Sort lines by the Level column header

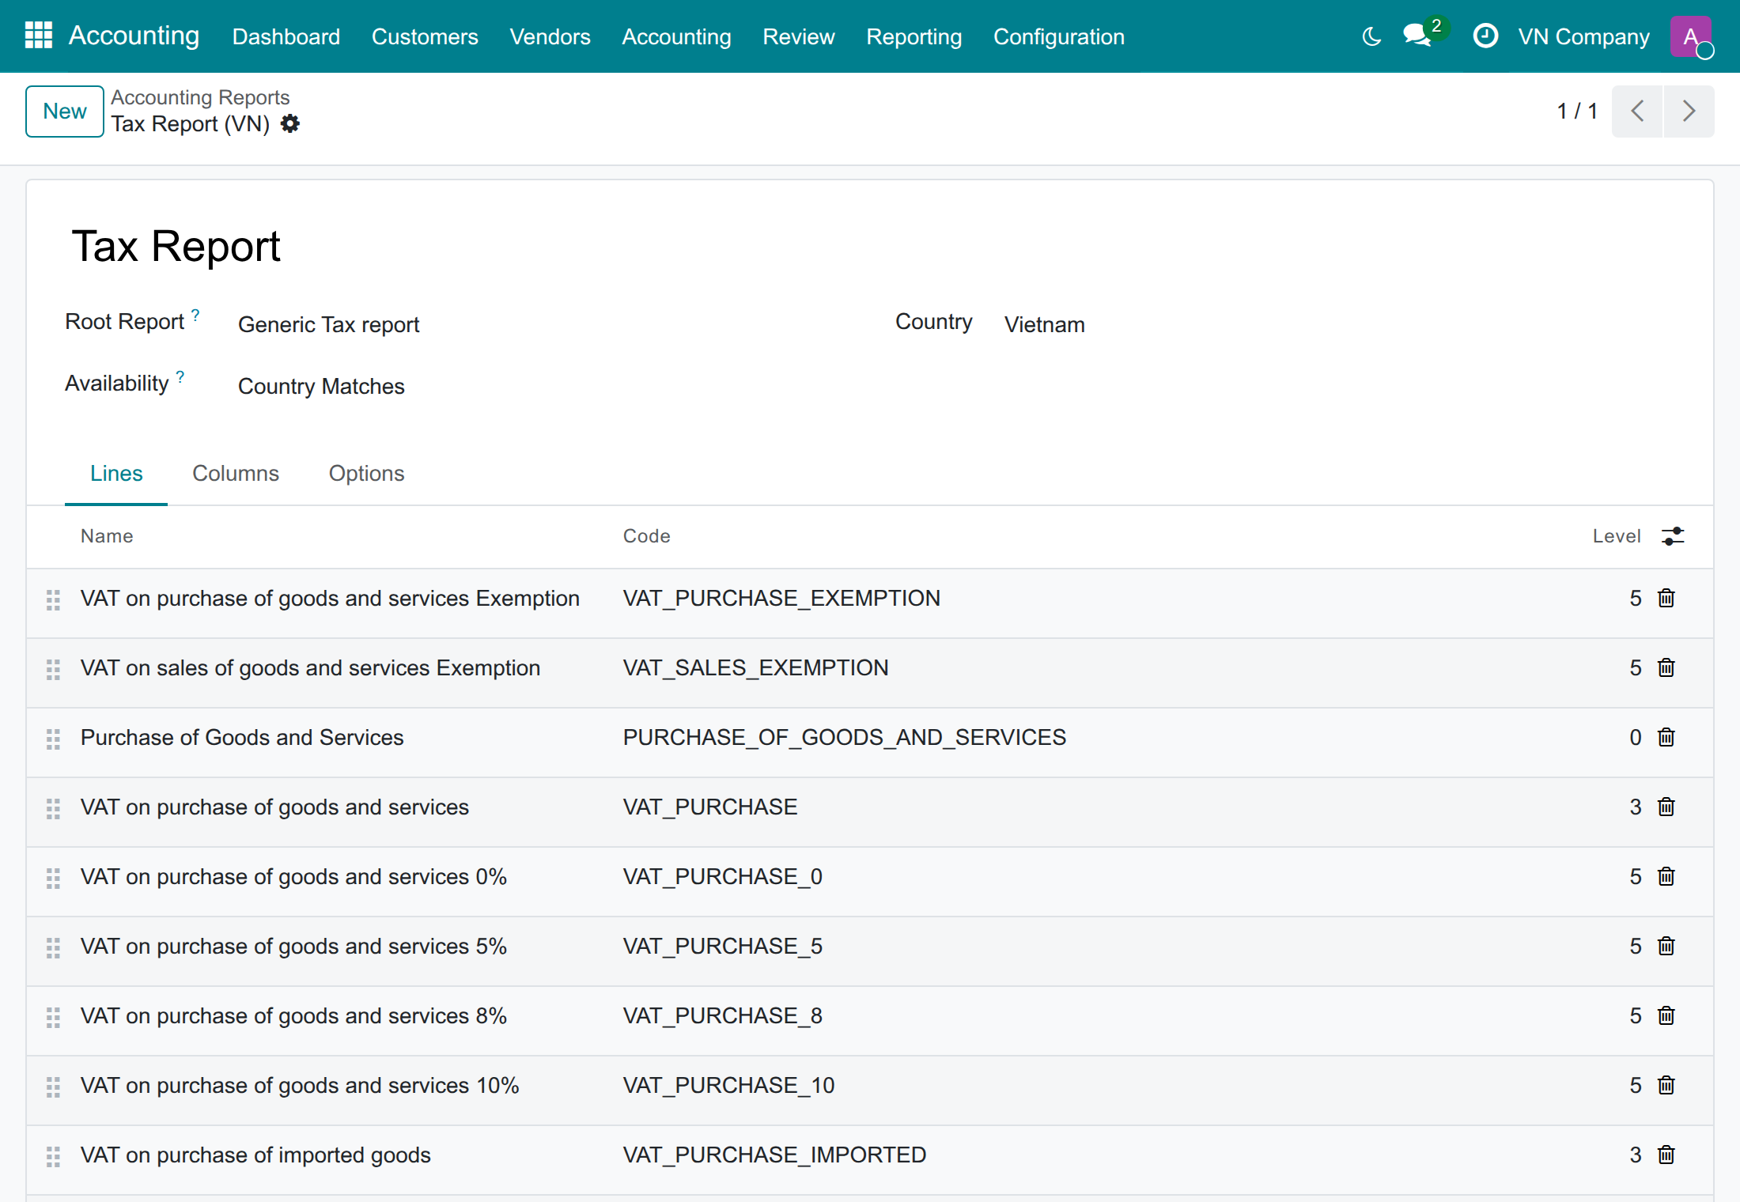tap(1617, 536)
